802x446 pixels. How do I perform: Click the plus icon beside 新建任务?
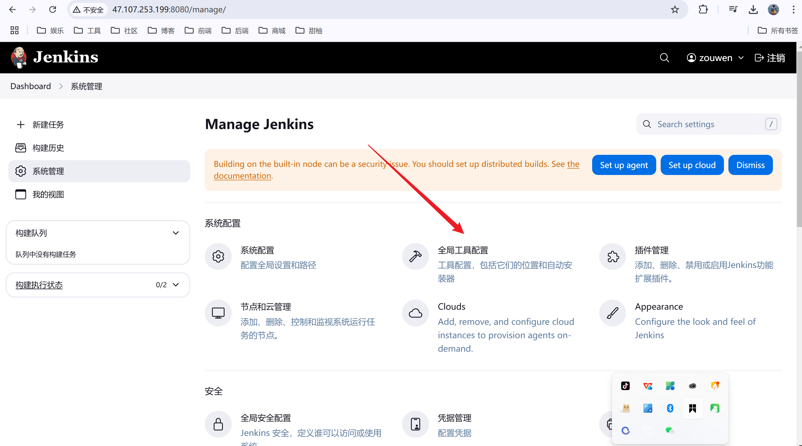[x=20, y=125]
